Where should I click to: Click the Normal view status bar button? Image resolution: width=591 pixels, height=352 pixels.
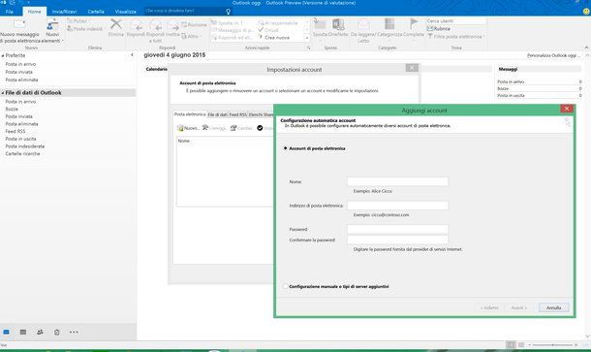pyautogui.click(x=511, y=345)
